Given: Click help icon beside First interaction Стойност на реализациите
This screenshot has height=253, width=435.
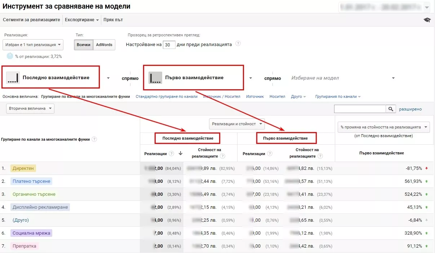Looking at the screenshot, I should pyautogui.click(x=320, y=156).
